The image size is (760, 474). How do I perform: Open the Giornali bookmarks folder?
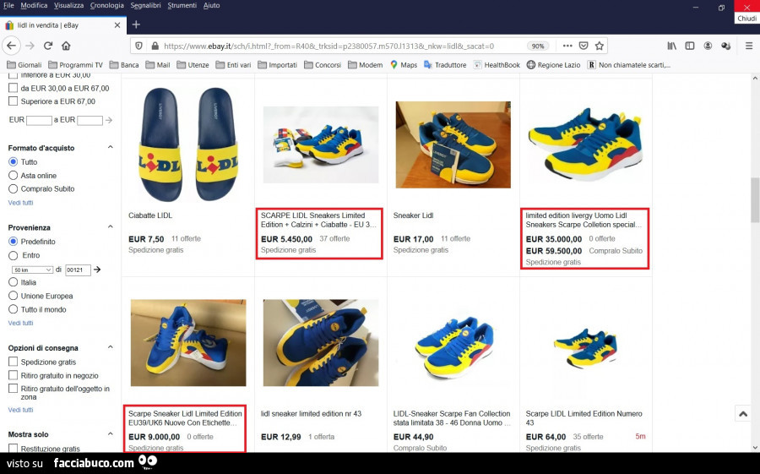(x=24, y=64)
